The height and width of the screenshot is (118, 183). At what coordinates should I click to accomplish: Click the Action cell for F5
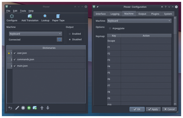click(146, 73)
